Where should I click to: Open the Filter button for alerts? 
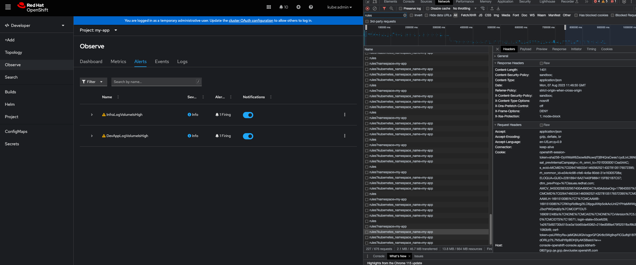93,82
